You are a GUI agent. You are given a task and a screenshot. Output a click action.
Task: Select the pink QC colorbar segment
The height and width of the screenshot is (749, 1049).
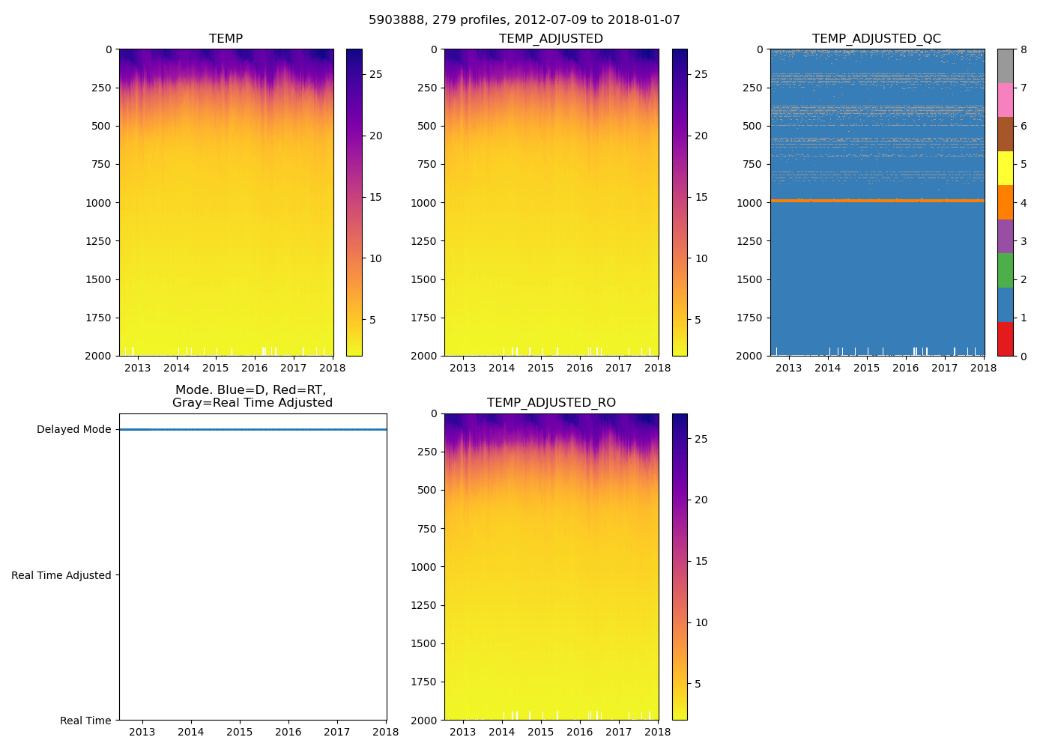(x=1005, y=100)
